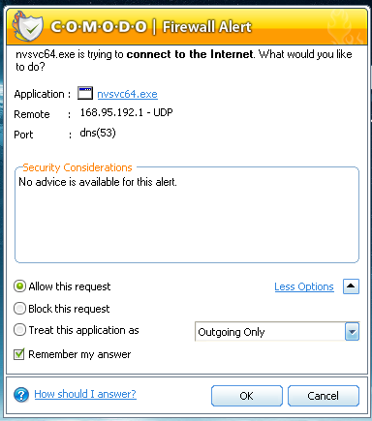The width and height of the screenshot is (372, 421).
Task: Click the Firewall Alert title bar text
Action: (206, 27)
